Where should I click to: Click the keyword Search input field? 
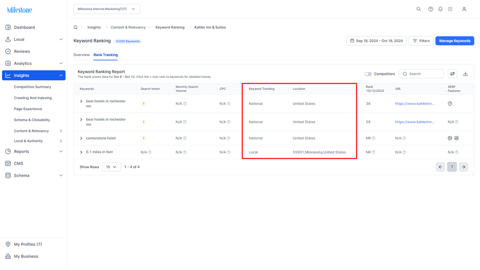(x=421, y=74)
